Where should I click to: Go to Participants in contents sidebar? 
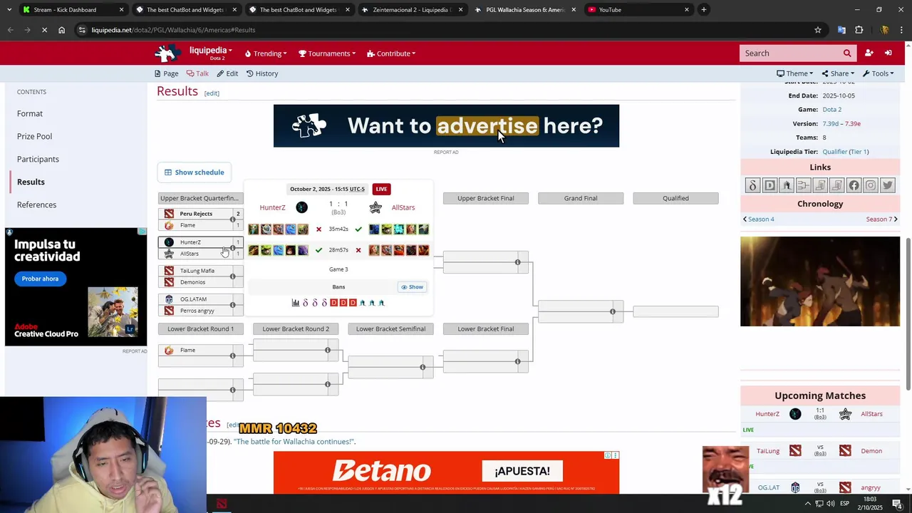point(38,159)
